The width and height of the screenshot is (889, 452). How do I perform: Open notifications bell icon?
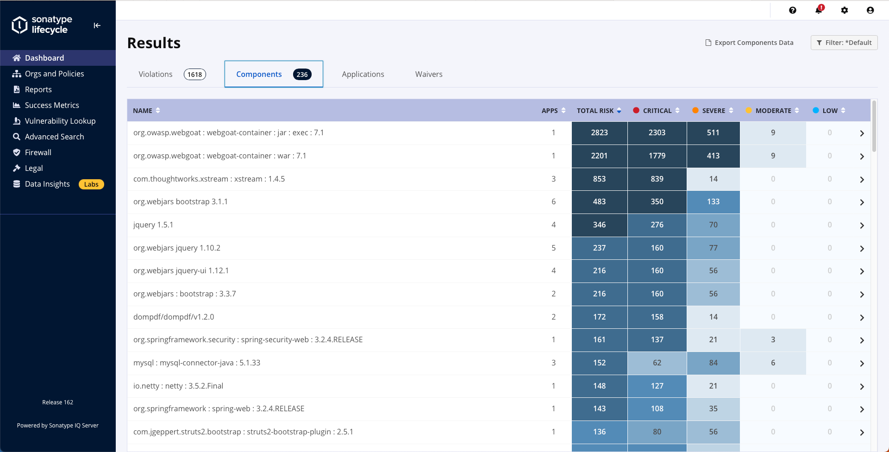[819, 10]
